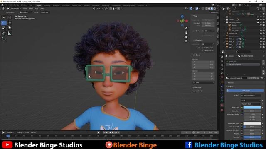
Task: Switch to material preview shading
Action: (x=212, y=9)
